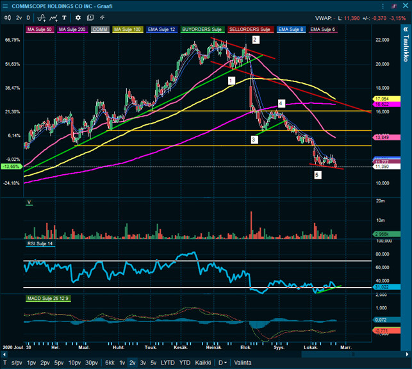This screenshot has width=412, height=369.
Task: Switch to the YTD time range
Action: tap(185, 363)
